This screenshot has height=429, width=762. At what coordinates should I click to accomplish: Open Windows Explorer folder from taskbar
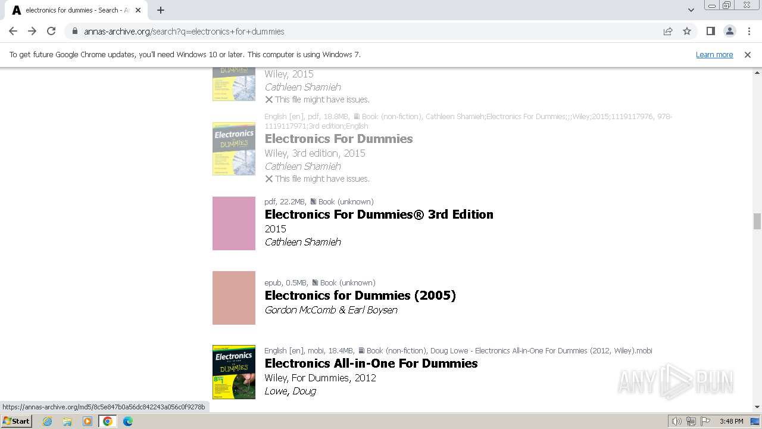(67, 421)
